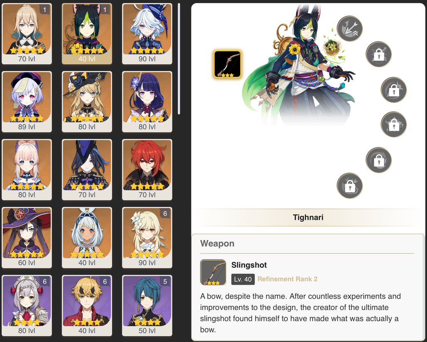
Task: Pick the red-haired level 70 character card
Action: 147,170
